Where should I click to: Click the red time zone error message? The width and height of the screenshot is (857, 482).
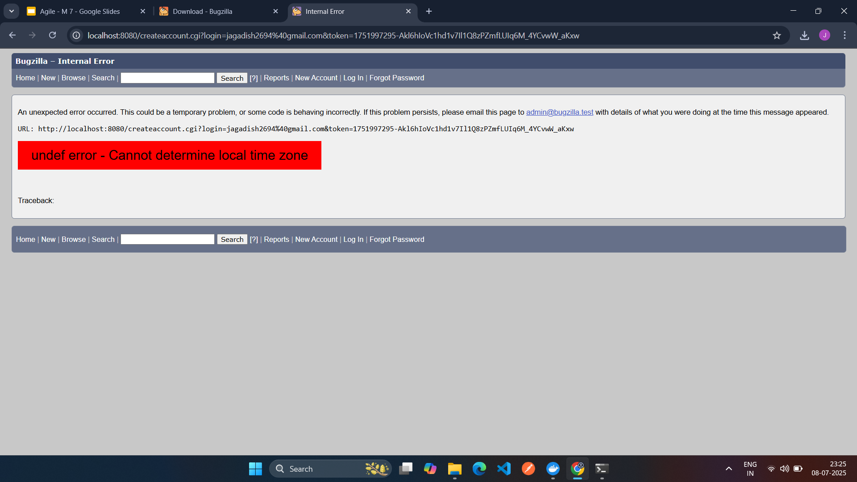click(x=170, y=155)
